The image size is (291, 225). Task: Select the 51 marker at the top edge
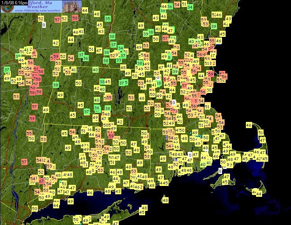pyautogui.click(x=184, y=4)
